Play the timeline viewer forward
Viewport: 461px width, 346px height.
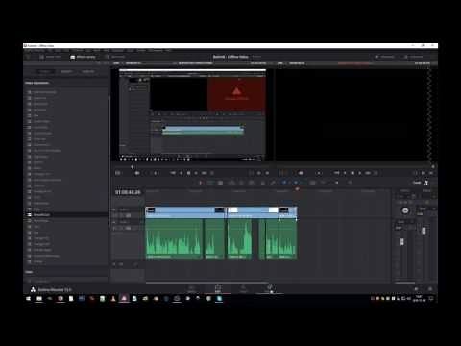click(x=360, y=173)
